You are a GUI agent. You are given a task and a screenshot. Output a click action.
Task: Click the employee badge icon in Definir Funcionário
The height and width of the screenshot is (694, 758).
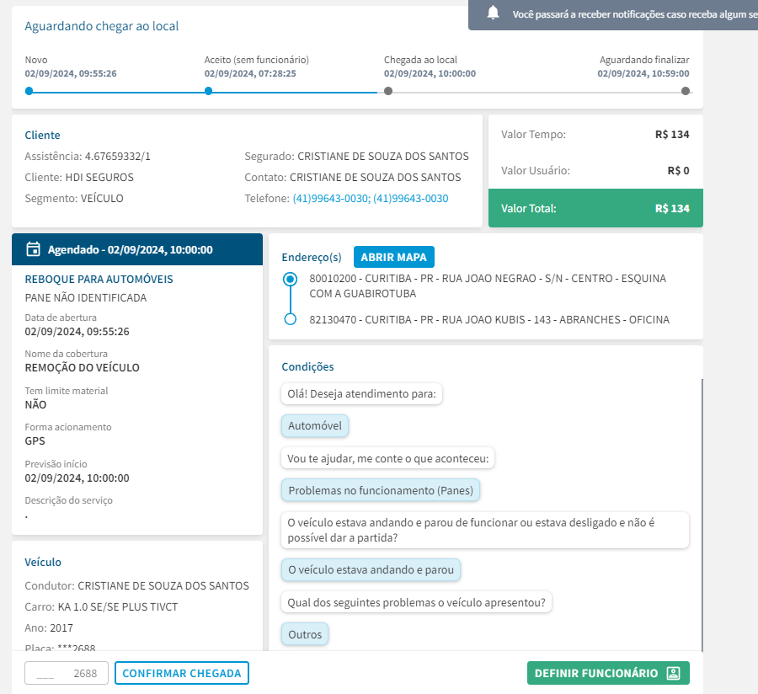click(x=673, y=673)
